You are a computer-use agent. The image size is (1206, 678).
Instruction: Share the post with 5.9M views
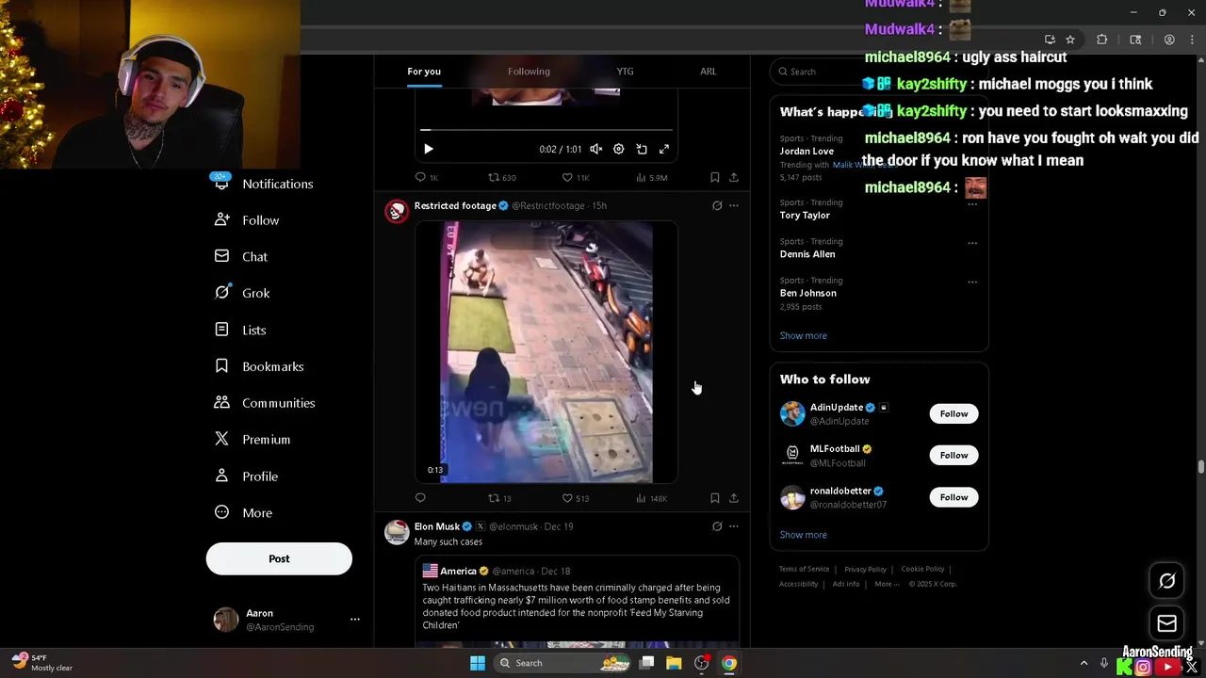tap(734, 177)
